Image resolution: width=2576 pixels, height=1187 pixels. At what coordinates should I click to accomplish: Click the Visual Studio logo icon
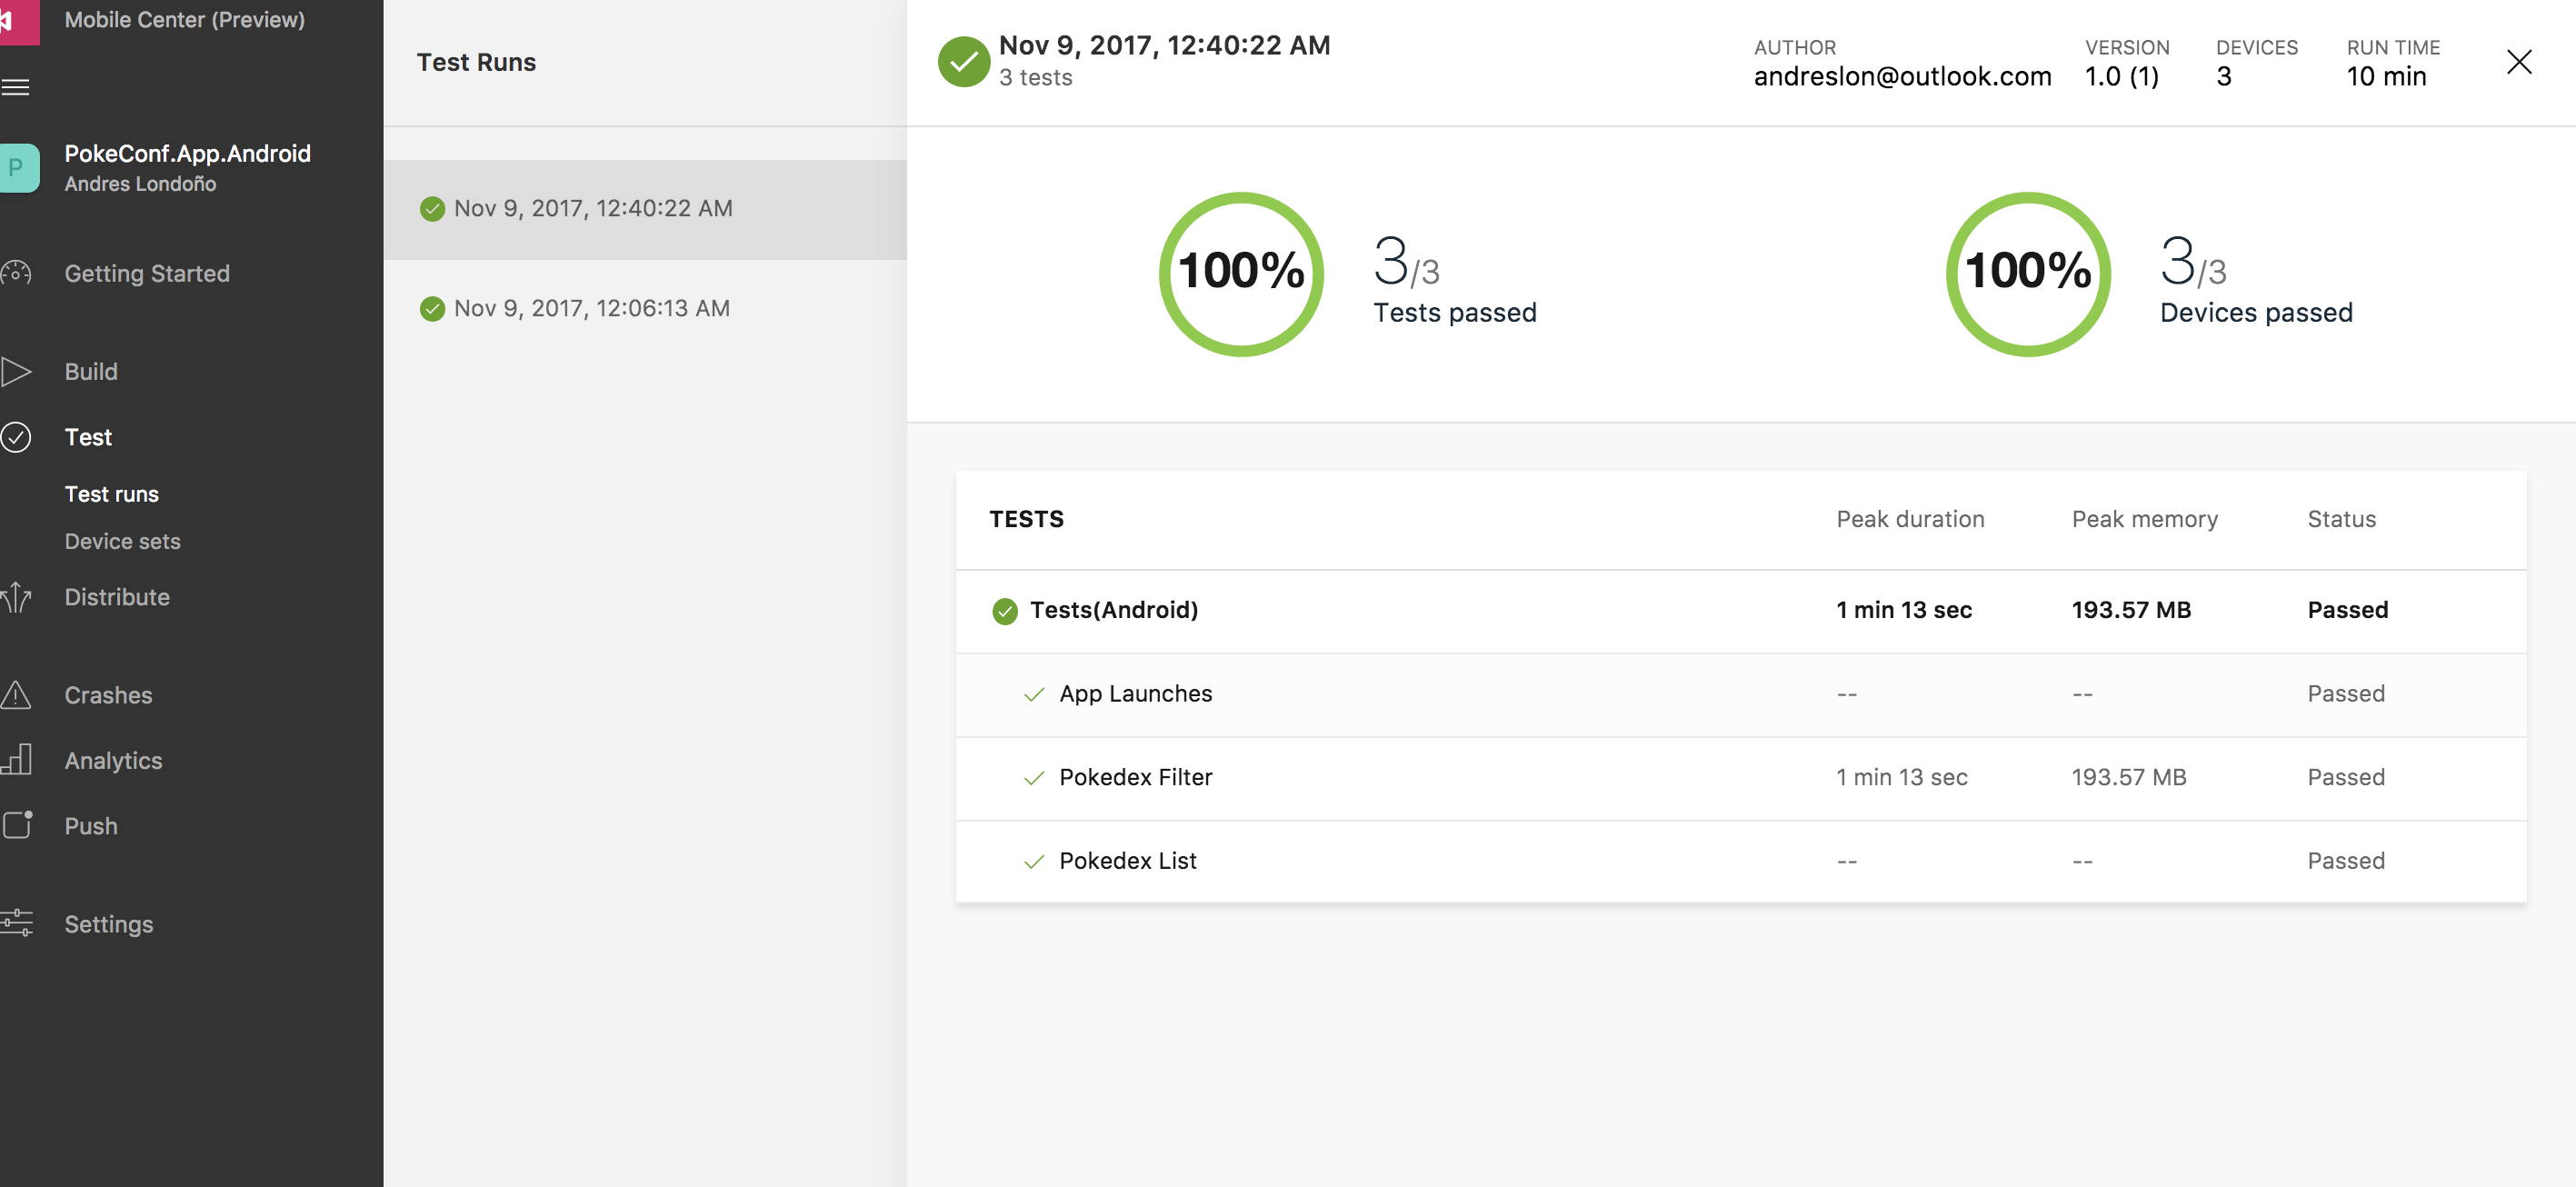coord(18,21)
